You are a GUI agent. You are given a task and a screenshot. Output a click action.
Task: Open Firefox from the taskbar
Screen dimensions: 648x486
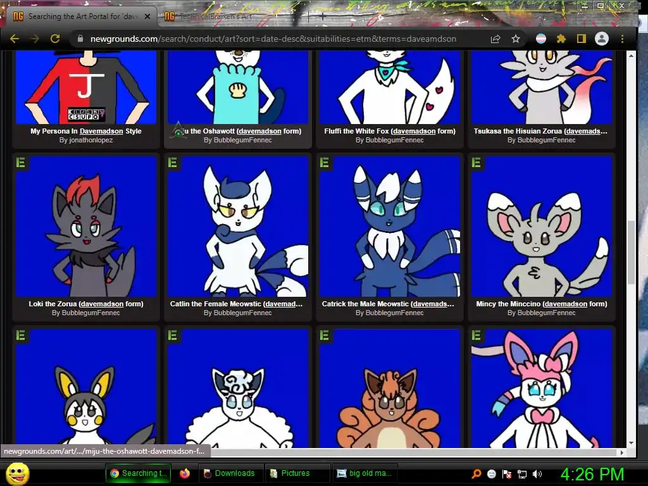click(185, 473)
